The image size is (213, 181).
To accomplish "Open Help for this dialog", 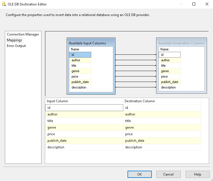I will click(x=198, y=174).
